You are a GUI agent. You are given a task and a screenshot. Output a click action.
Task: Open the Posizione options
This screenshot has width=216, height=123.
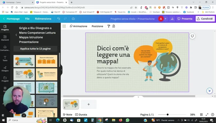[x=97, y=26]
